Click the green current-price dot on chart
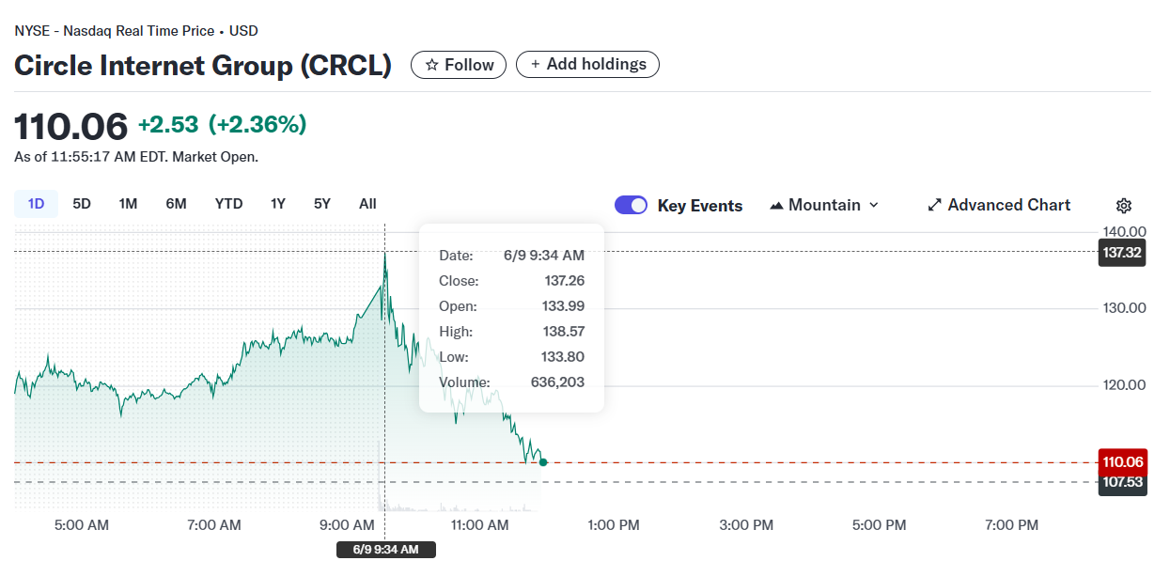The image size is (1170, 561). 543,461
